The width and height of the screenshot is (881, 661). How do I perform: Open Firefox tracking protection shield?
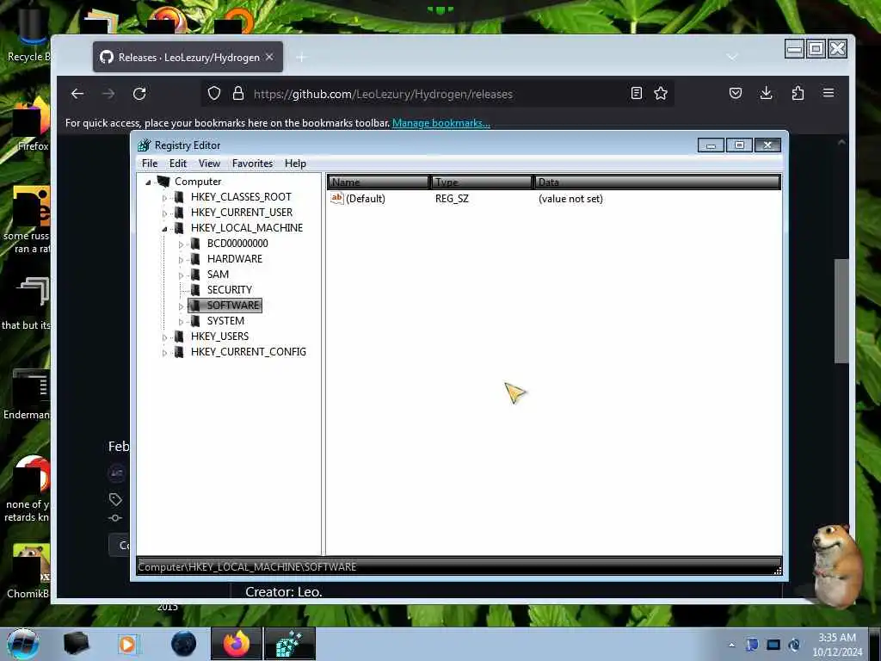(214, 93)
